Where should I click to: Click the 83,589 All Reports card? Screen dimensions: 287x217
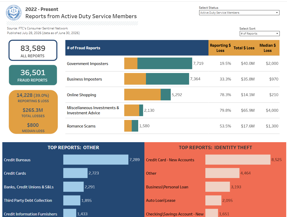click(x=33, y=51)
